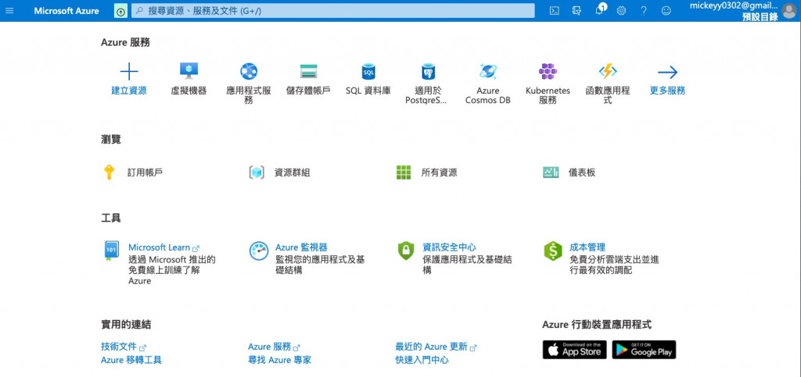
Task: Open the 虛擬機器 service icon
Action: point(189,71)
